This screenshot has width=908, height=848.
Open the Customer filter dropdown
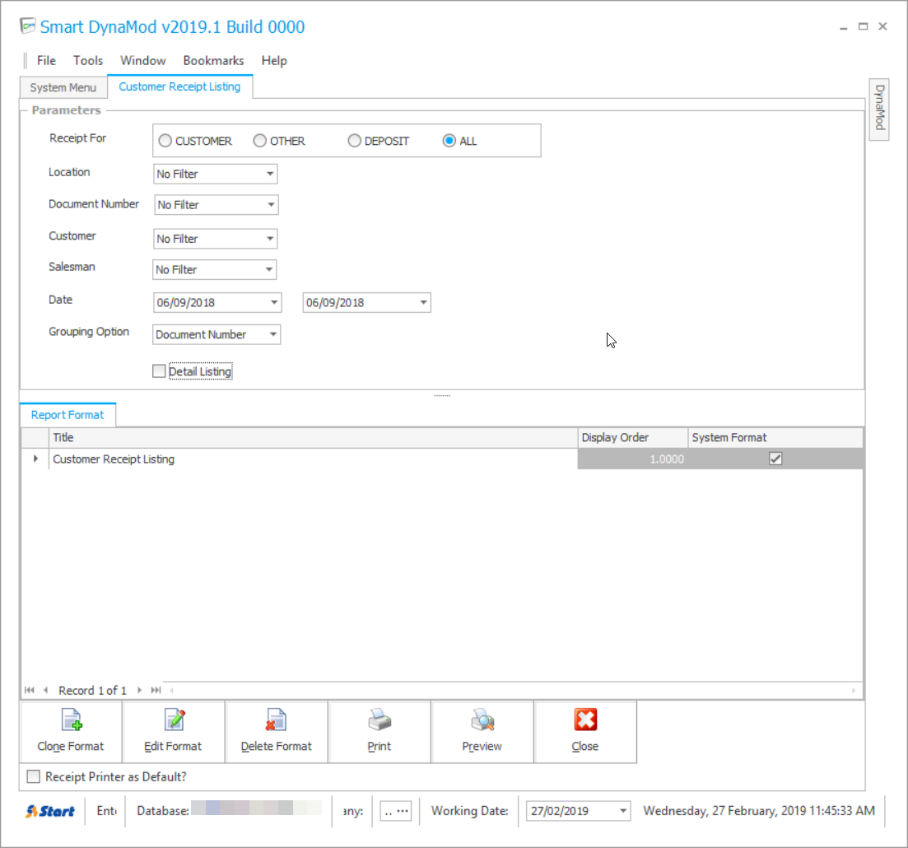pyautogui.click(x=270, y=239)
